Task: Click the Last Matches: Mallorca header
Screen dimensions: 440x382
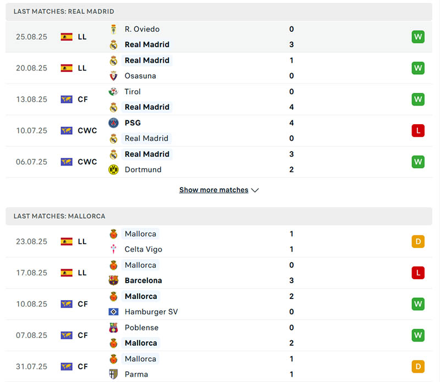Action: click(x=59, y=216)
